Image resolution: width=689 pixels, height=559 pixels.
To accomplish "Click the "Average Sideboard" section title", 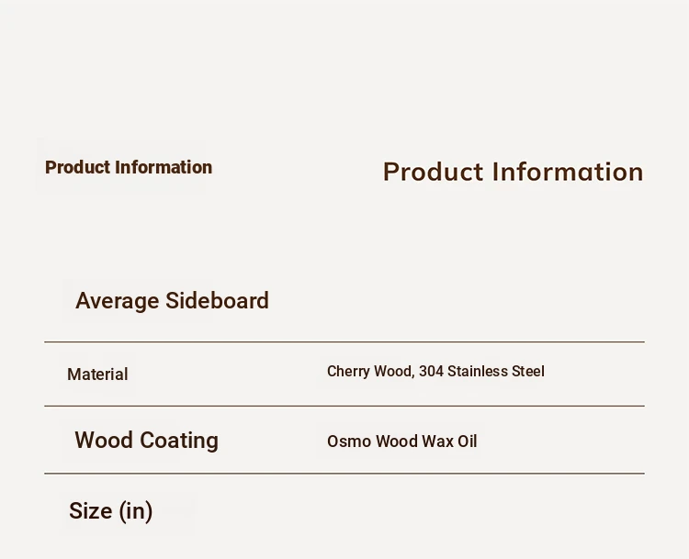I will (172, 301).
